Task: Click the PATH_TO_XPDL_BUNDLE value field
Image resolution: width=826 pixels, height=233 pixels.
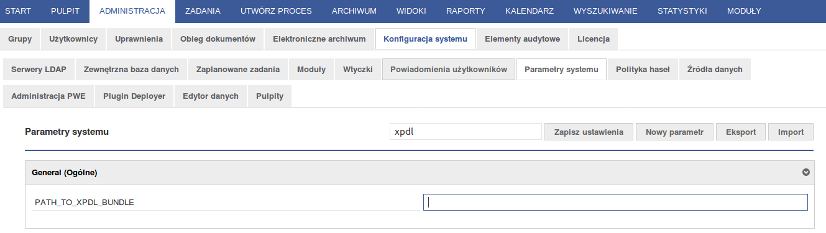Action: point(615,203)
